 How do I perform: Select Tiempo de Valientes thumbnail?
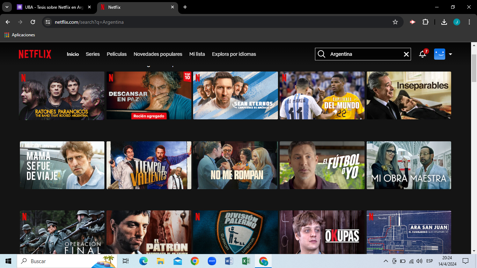click(149, 165)
